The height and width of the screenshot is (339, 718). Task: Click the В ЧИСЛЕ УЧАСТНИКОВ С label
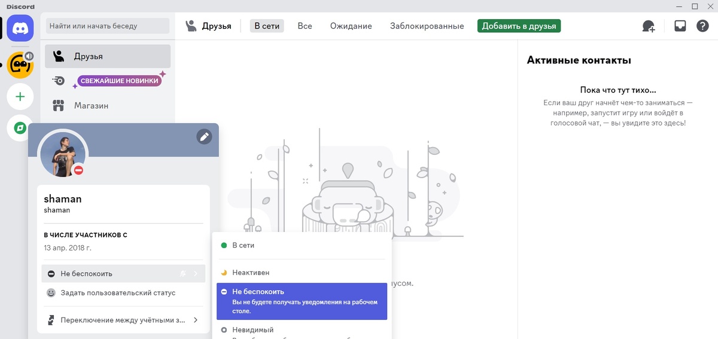click(x=86, y=235)
